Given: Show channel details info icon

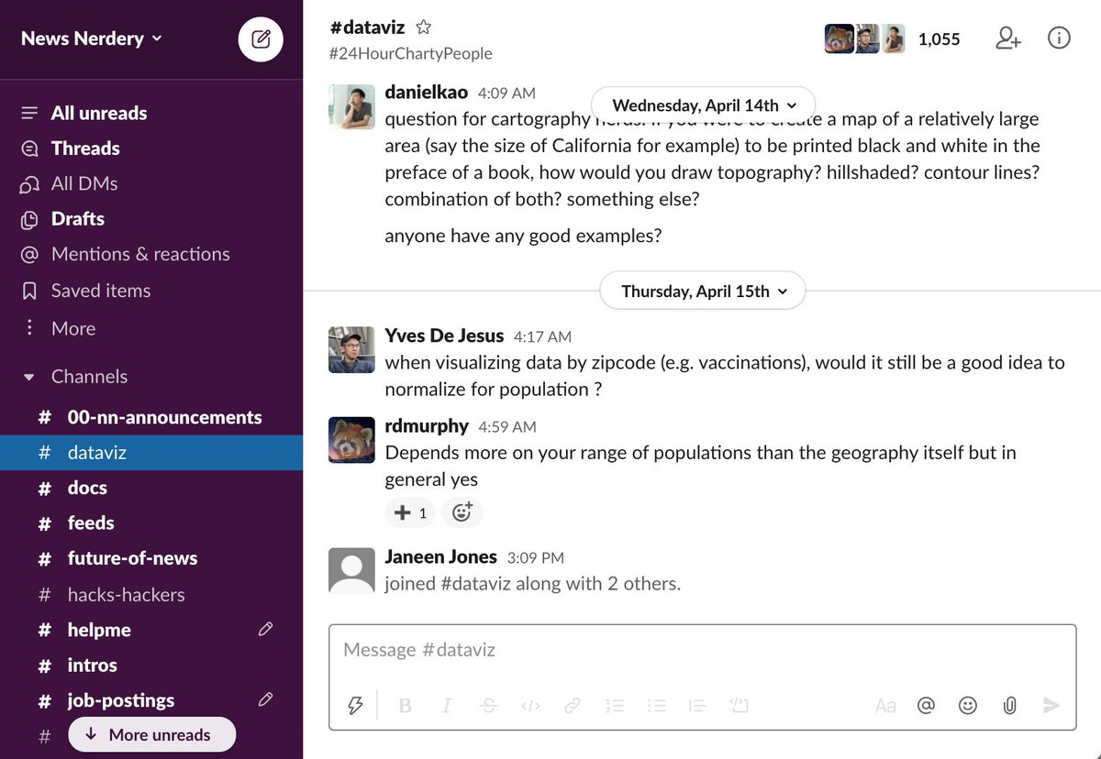Looking at the screenshot, I should tap(1059, 38).
